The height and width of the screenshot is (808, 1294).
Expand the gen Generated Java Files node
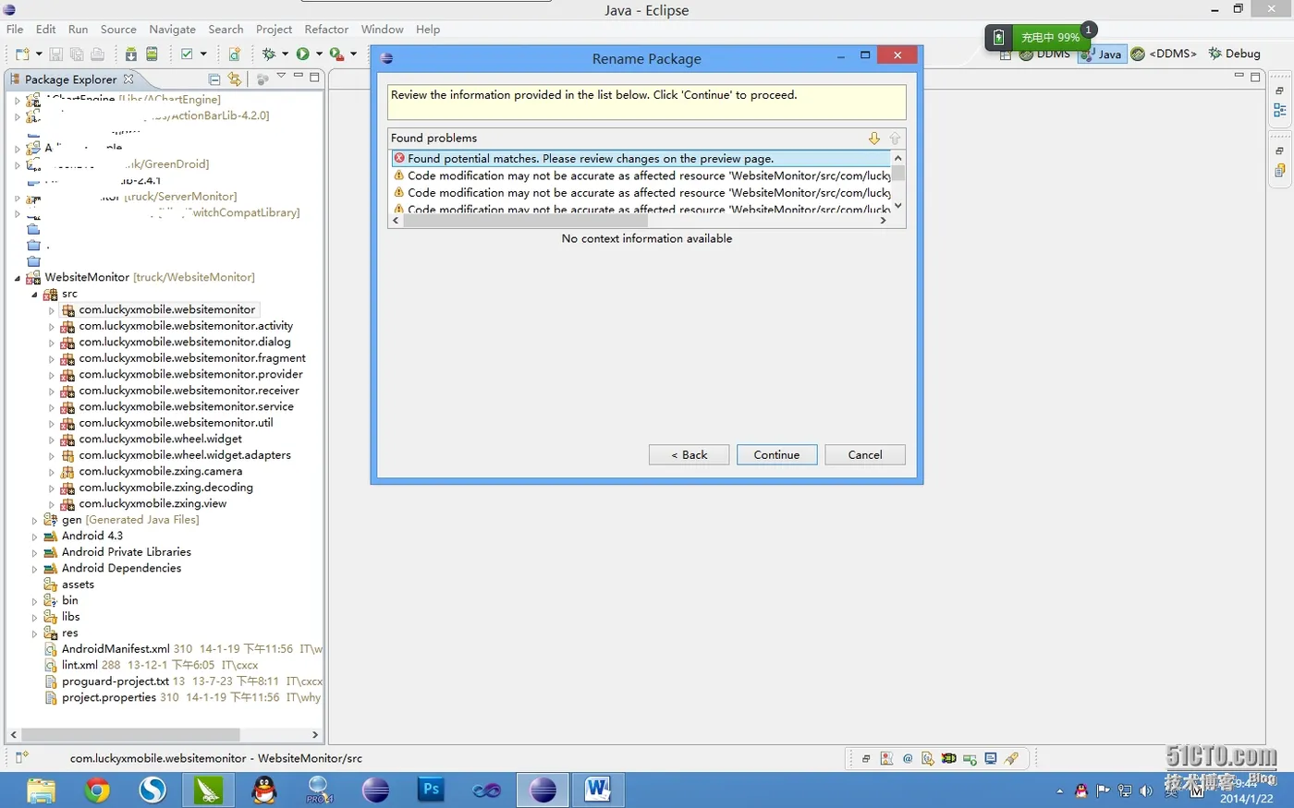[x=35, y=521]
